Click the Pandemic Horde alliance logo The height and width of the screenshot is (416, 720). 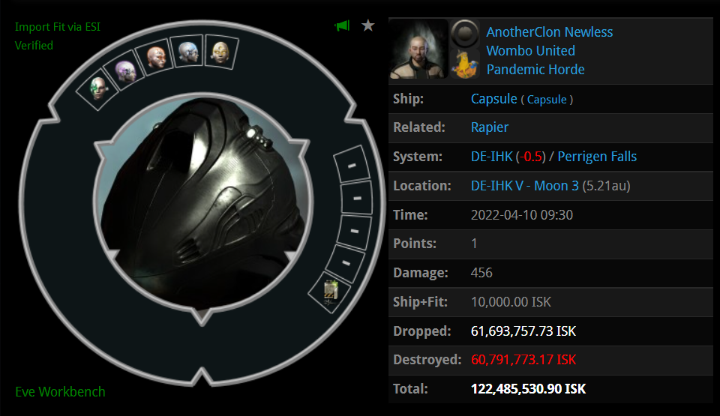coord(465,64)
